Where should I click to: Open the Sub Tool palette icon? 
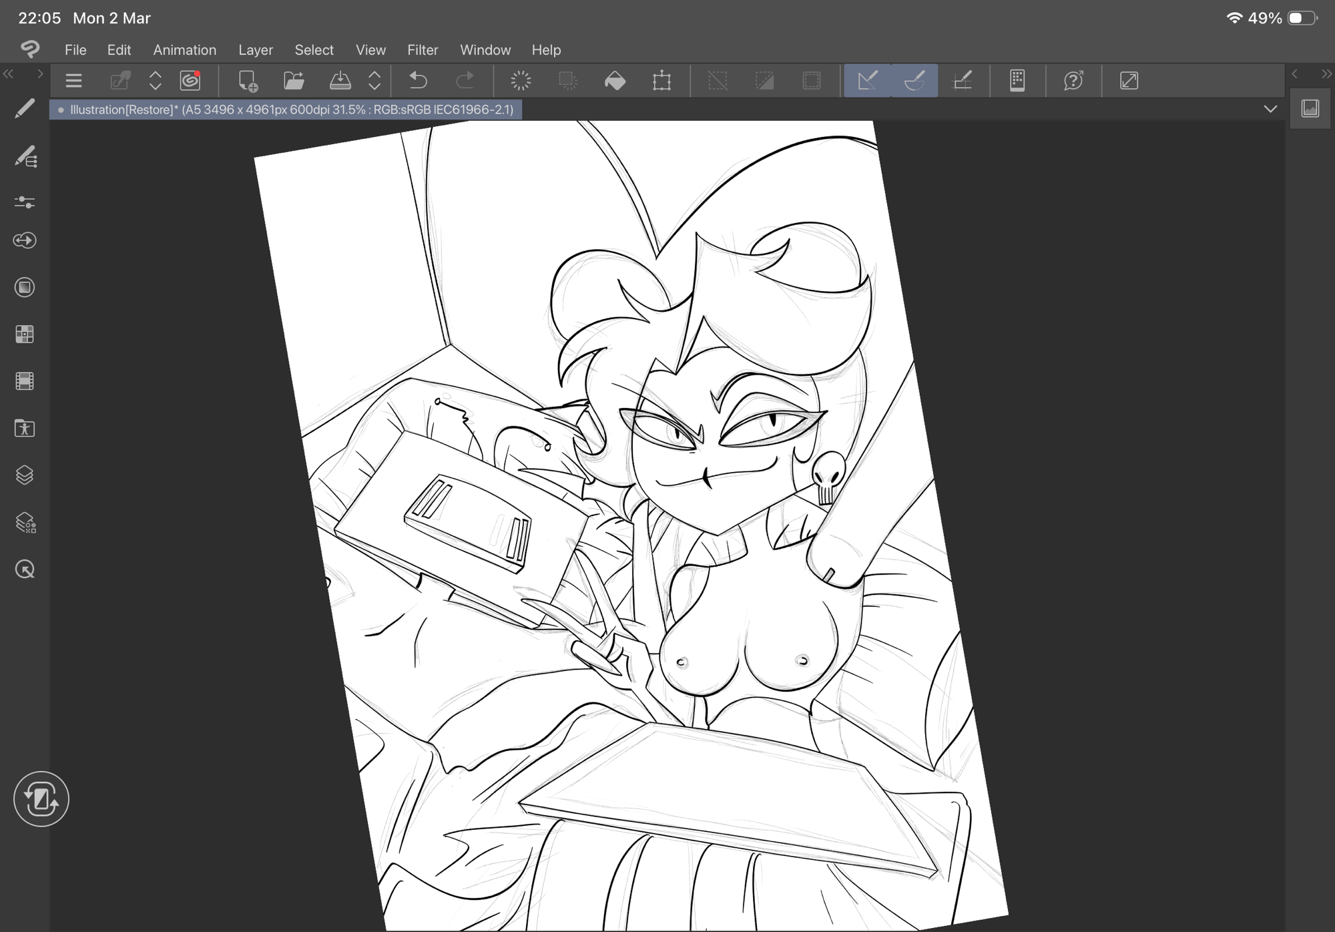[x=25, y=157]
